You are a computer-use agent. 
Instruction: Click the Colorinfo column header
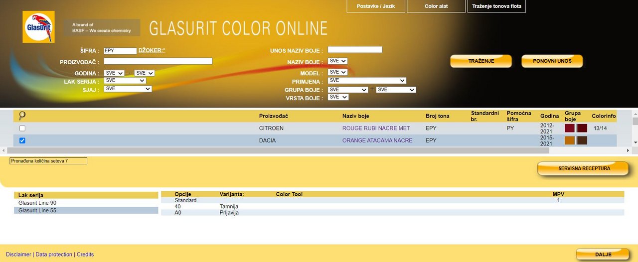pos(604,116)
